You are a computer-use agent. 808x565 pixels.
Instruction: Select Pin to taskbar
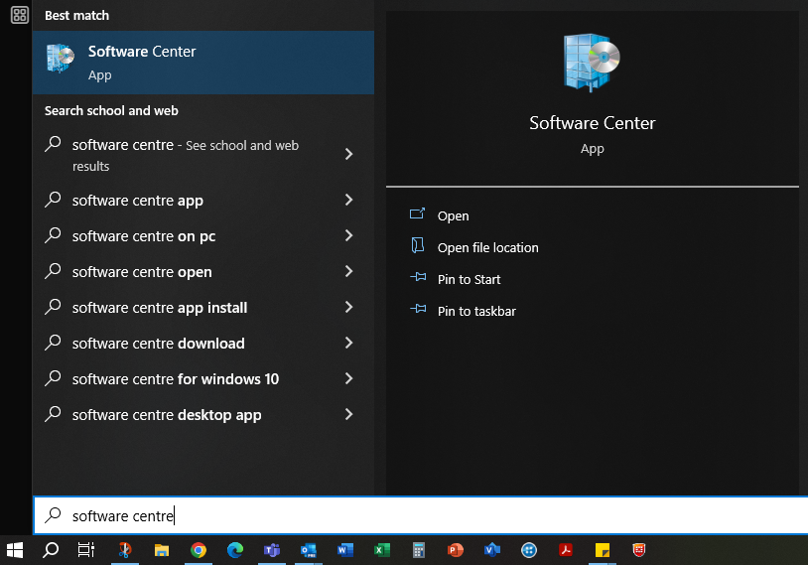coord(476,312)
